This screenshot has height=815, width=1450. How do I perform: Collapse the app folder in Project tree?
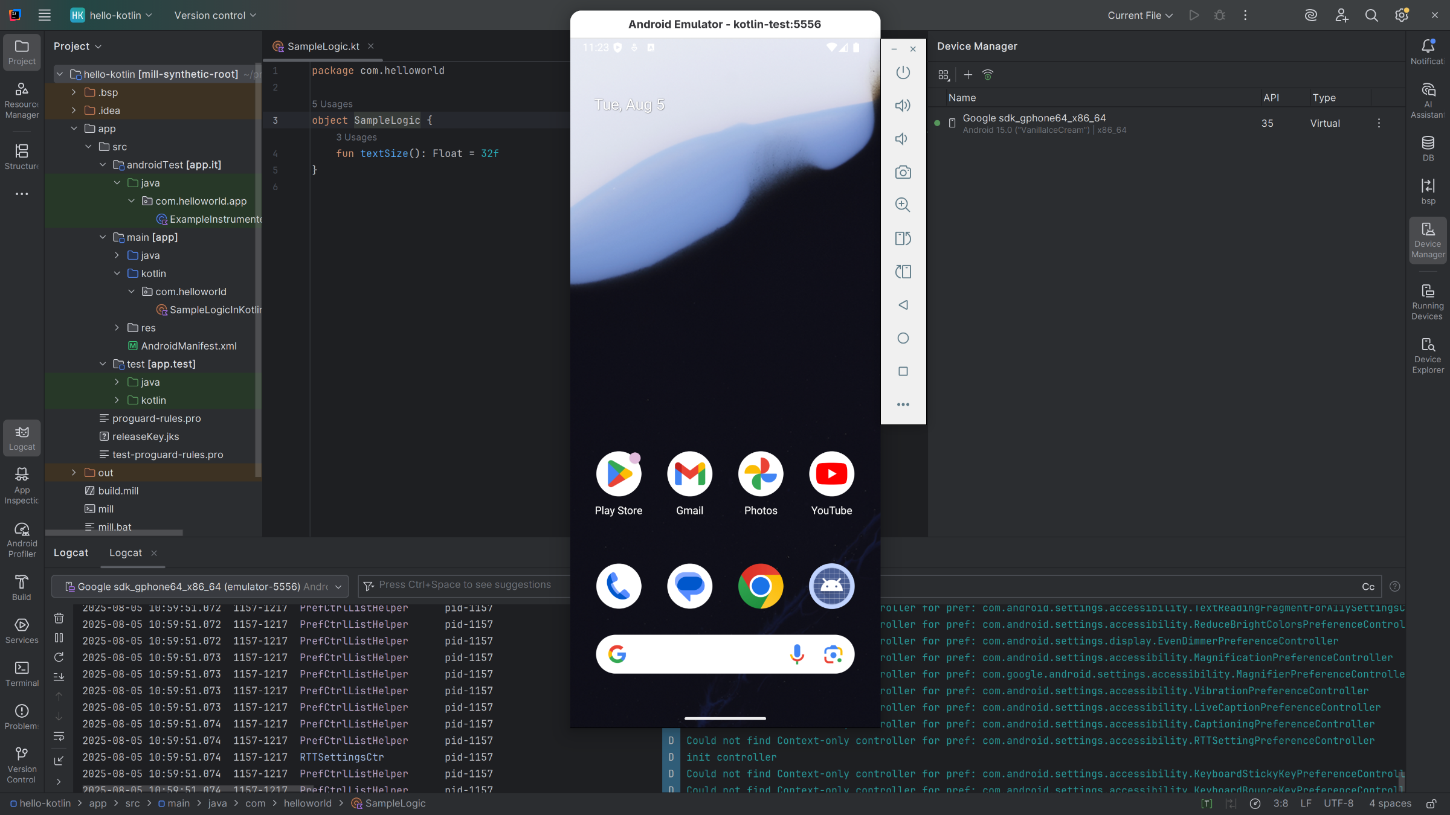pyautogui.click(x=74, y=129)
